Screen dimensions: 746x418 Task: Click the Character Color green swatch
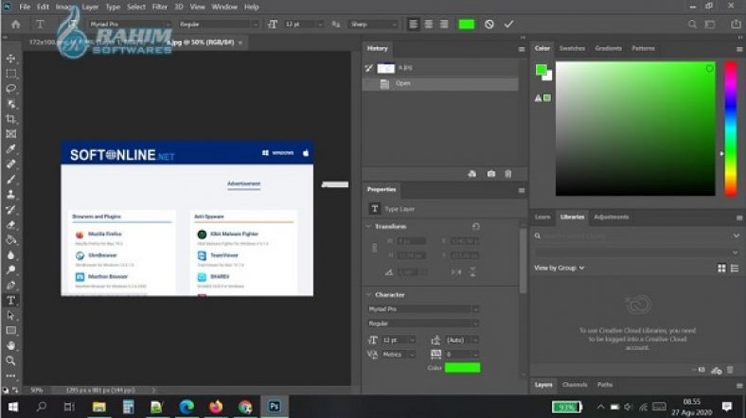click(x=462, y=368)
